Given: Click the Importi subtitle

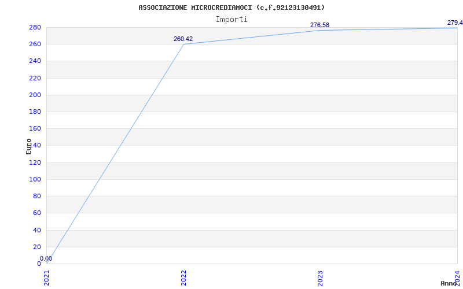Looking at the screenshot, I should coord(231,20).
